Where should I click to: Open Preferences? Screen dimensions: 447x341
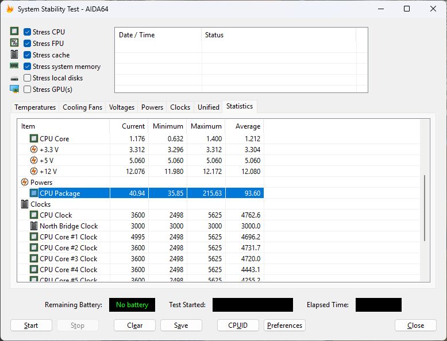coord(284,325)
